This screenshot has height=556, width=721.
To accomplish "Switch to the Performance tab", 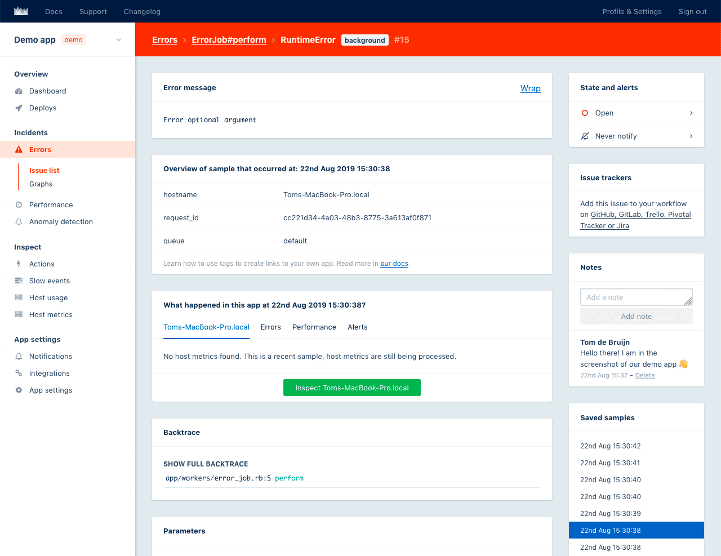I will pyautogui.click(x=314, y=327).
